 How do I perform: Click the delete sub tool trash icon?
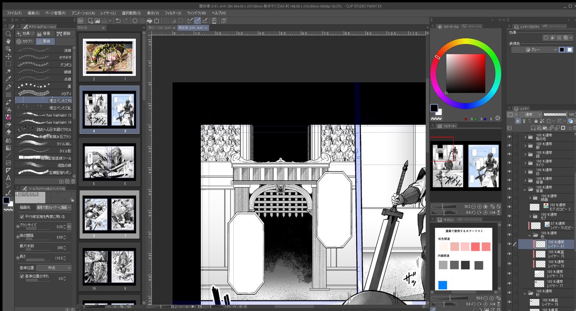[x=73, y=182]
